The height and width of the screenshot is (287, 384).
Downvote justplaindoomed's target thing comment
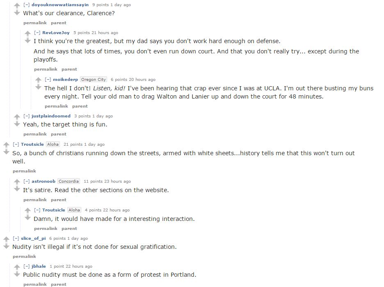click(x=17, y=124)
